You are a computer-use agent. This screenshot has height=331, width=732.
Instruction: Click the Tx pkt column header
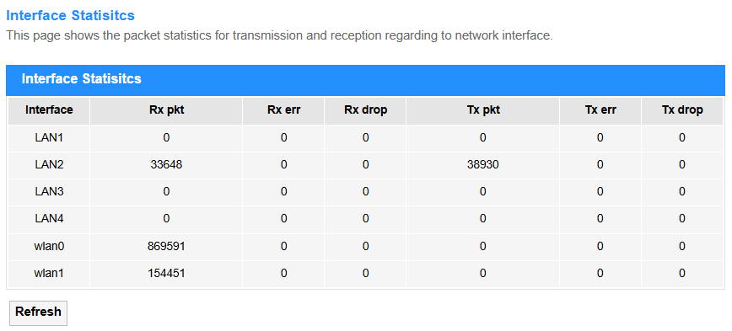click(x=482, y=110)
